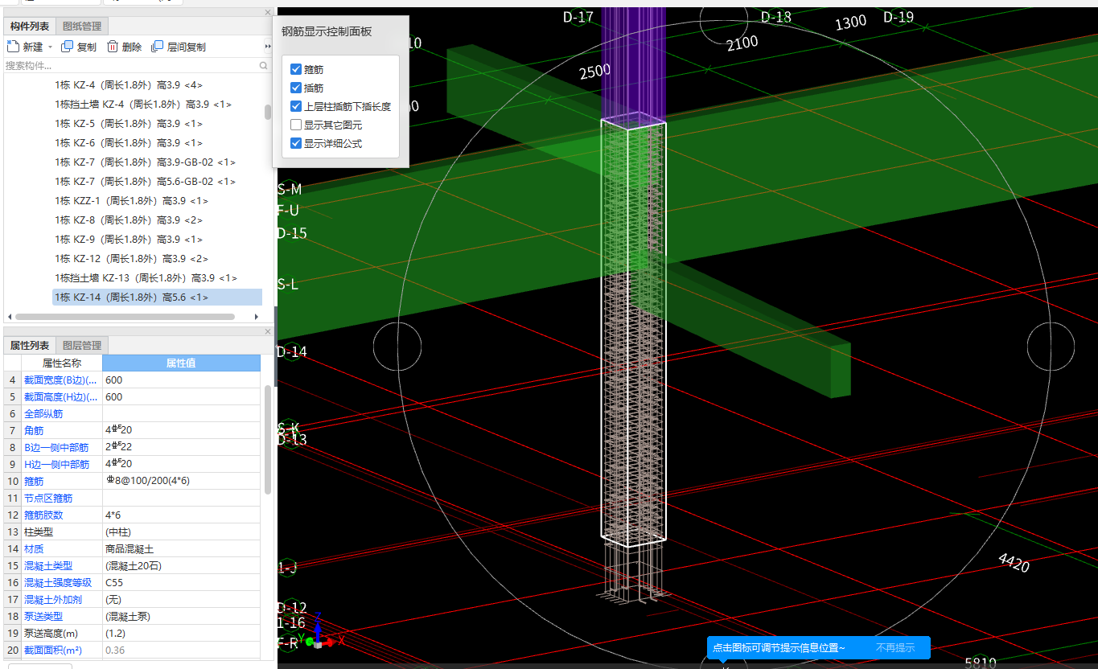The height and width of the screenshot is (669, 1098).
Task: Select 1栋挡土墙 KZ-13 高3.9 row
Action: pos(146,277)
